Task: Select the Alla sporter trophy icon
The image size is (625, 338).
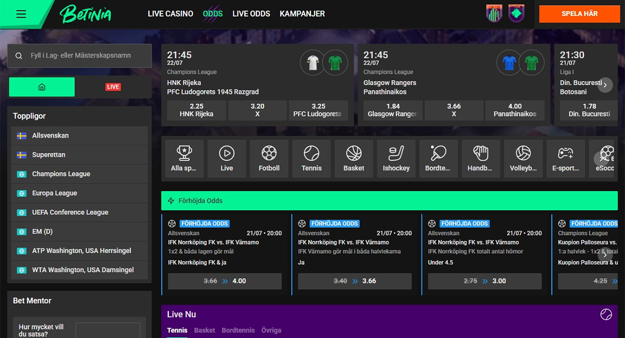Action: point(184,159)
